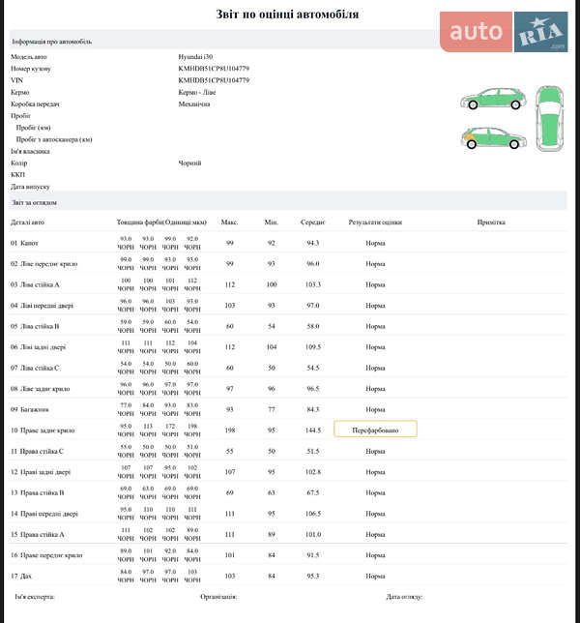Screen dimensions: 580x623
Task: Click the RIA.com logo badge
Action: click(540, 32)
